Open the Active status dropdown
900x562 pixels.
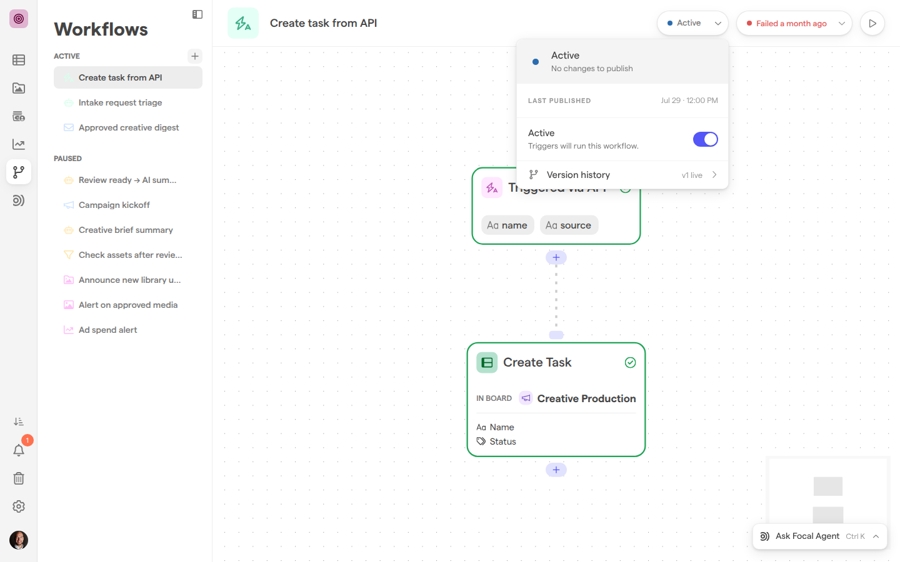(x=692, y=23)
